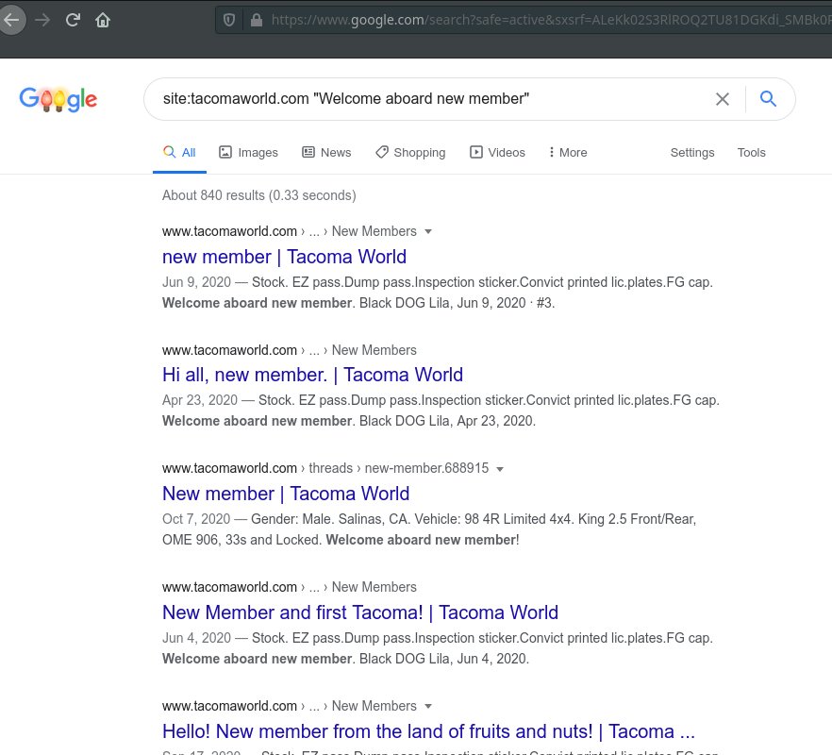The image size is (832, 755).
Task: Open the browser home page icon
Action: pyautogui.click(x=103, y=20)
